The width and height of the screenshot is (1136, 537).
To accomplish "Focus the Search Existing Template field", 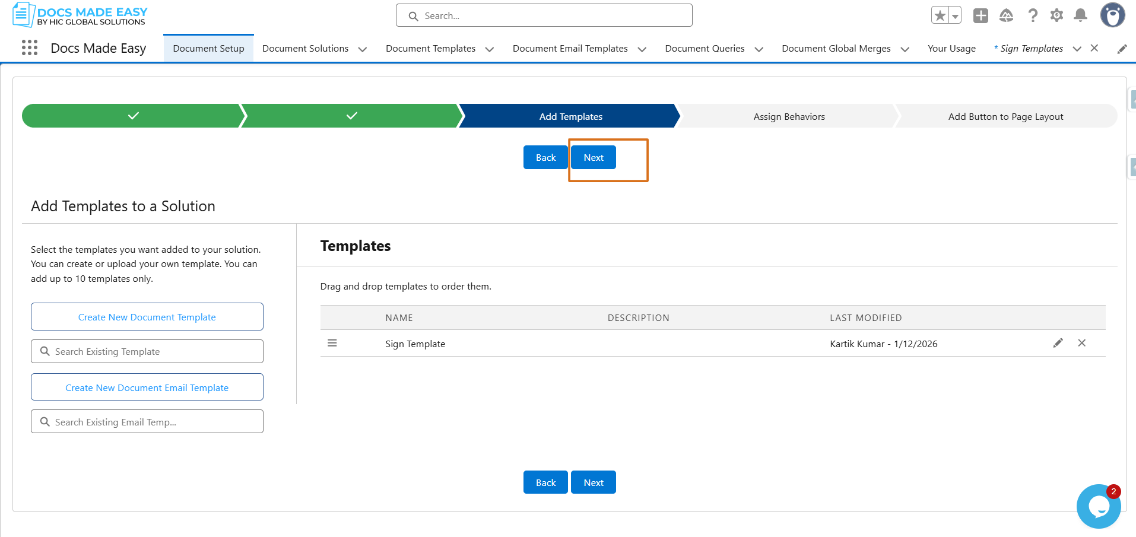I will coord(147,351).
